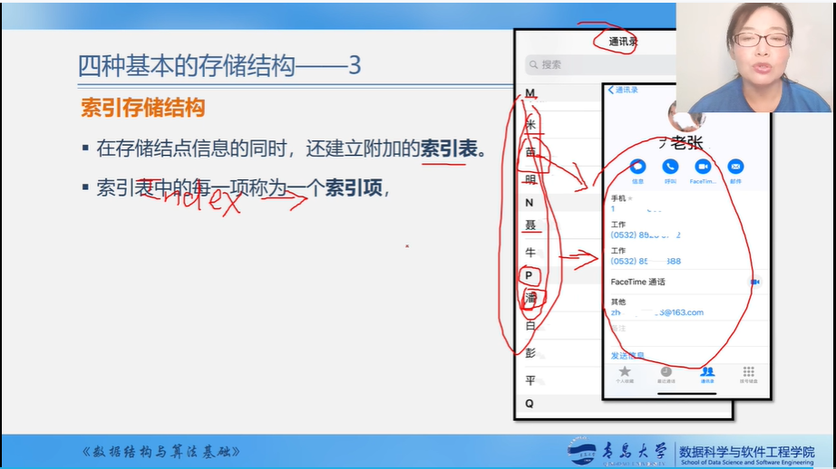Viewport: 836px width, 469px height.
Task: Open the 拨号键盘 keypad tab
Action: [x=748, y=374]
